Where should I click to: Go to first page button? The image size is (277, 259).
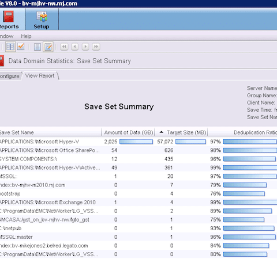pyautogui.click(x=64, y=47)
